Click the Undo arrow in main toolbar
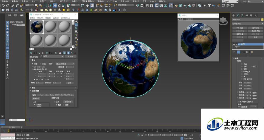The height and width of the screenshot is (140, 264). click(x=3, y=5)
